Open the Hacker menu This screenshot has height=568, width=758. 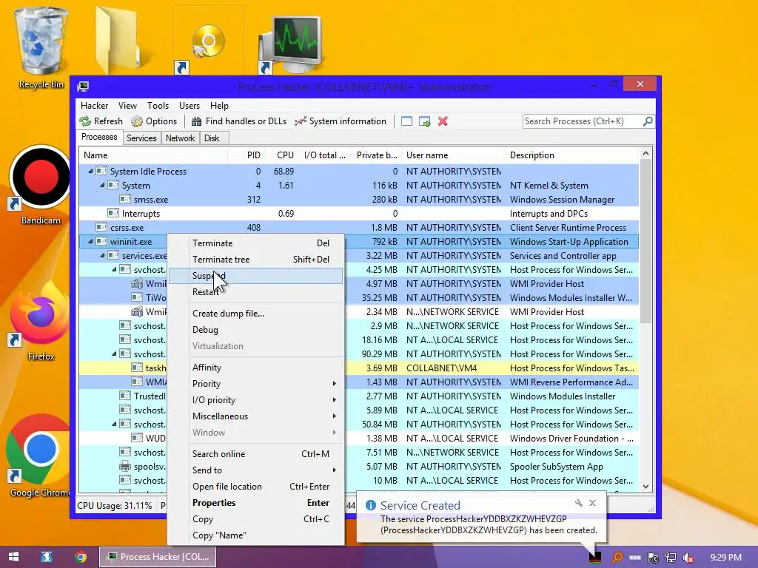click(94, 106)
